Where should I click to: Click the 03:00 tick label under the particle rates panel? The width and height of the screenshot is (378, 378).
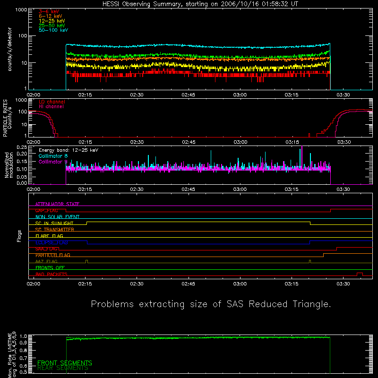[x=240, y=142]
